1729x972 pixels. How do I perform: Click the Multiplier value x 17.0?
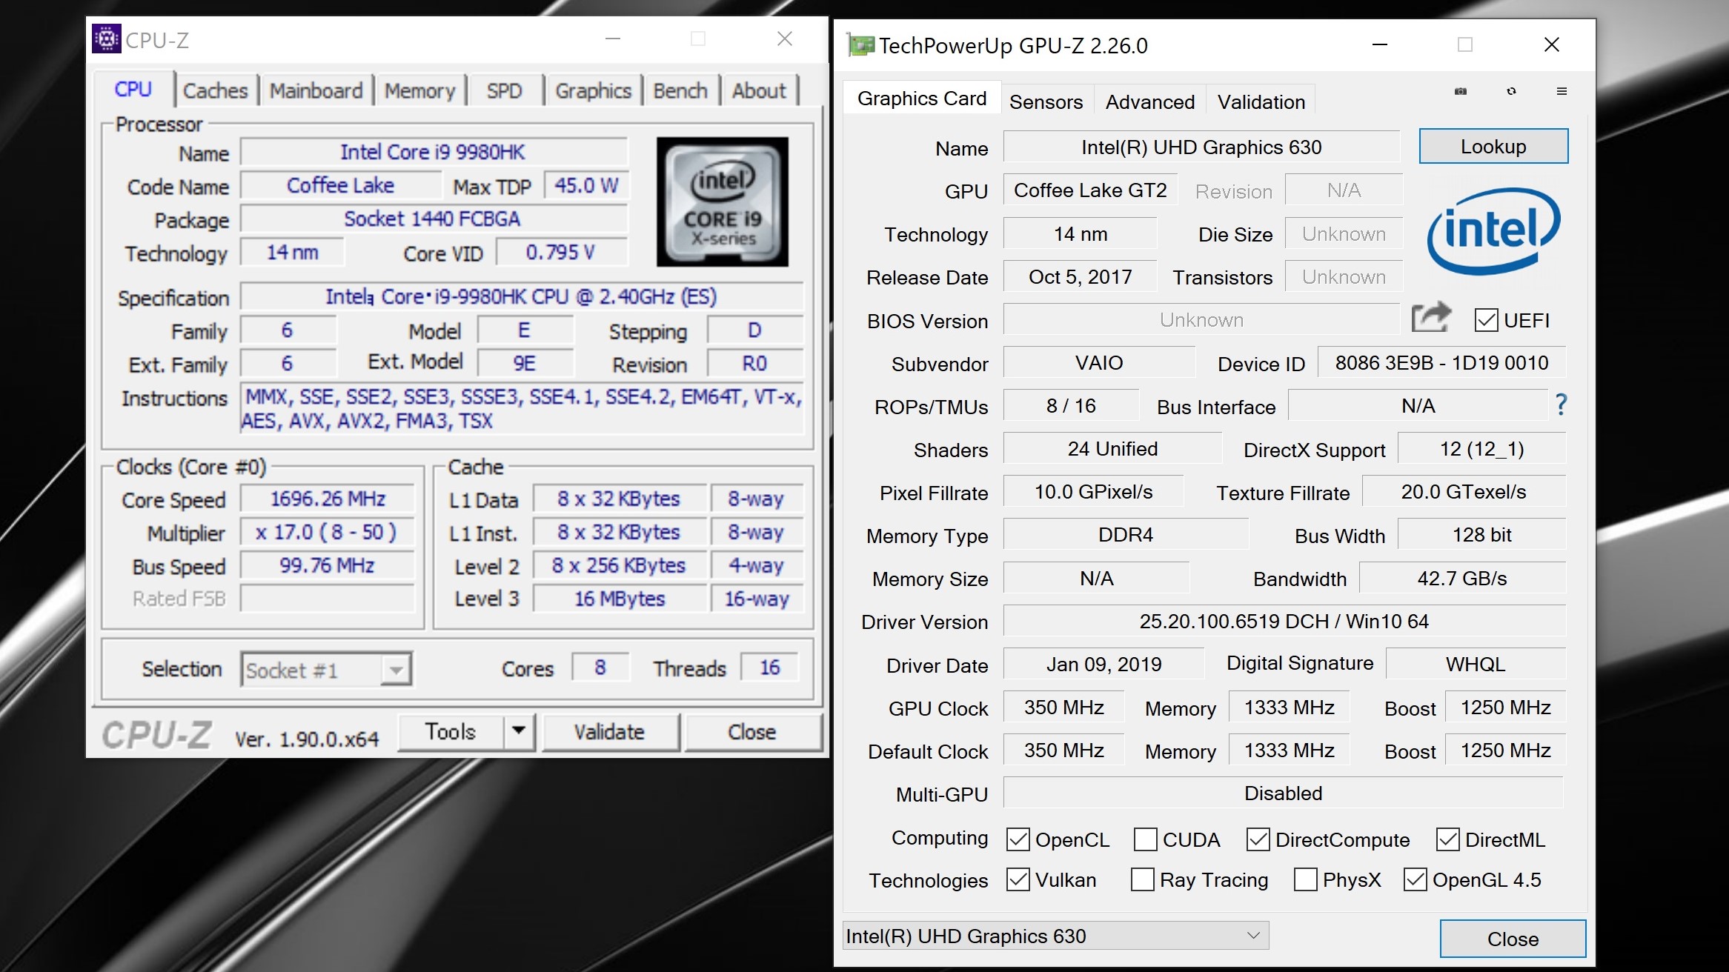[x=327, y=532]
